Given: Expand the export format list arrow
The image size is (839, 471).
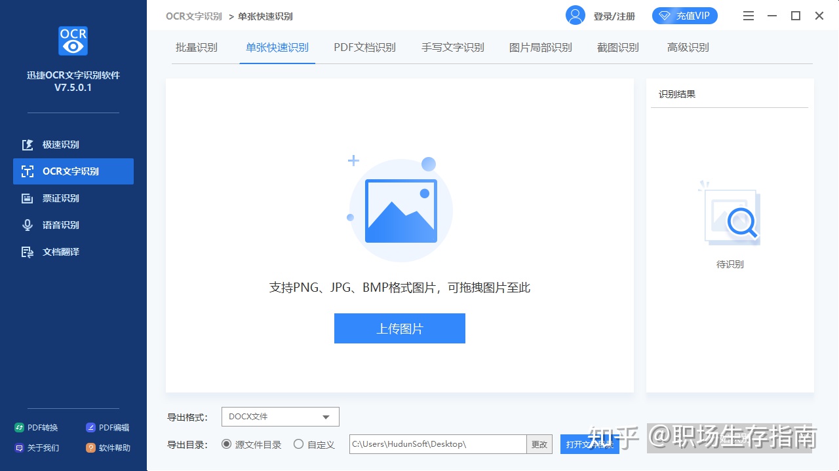Looking at the screenshot, I should [x=326, y=417].
